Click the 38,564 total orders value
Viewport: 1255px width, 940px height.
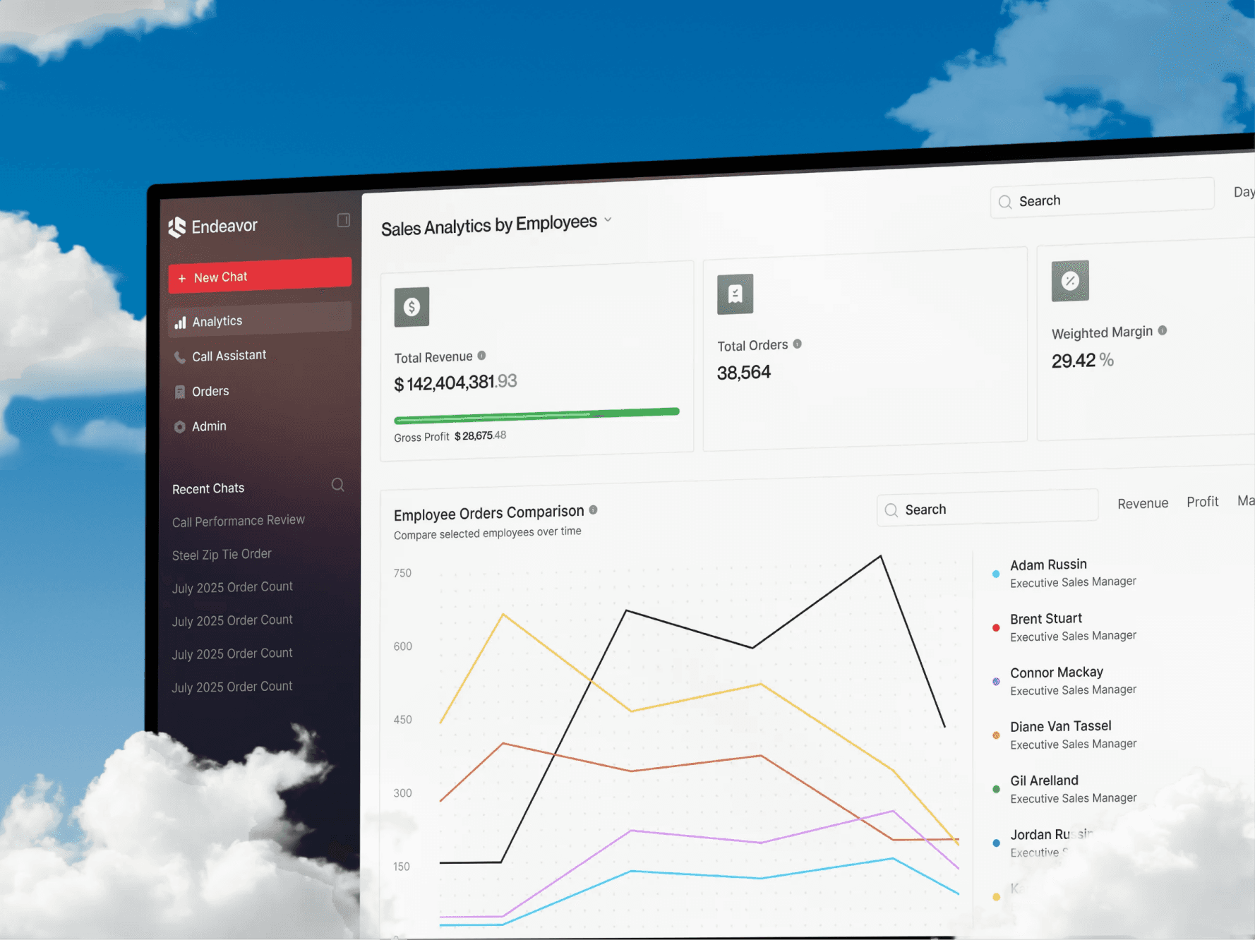coord(744,372)
